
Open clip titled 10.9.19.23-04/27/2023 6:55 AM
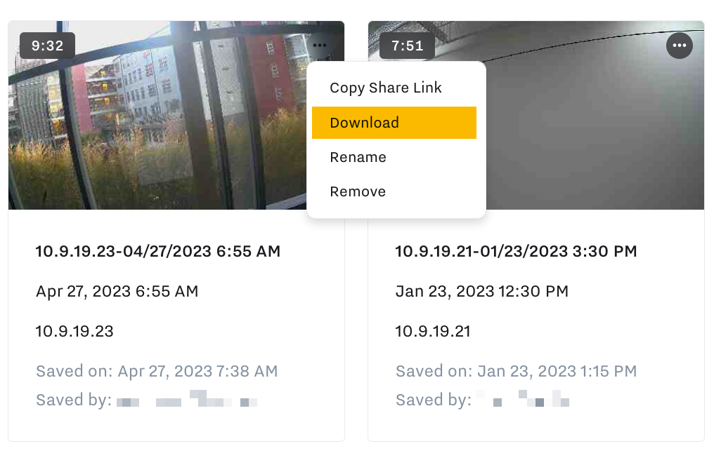pyautogui.click(x=158, y=251)
